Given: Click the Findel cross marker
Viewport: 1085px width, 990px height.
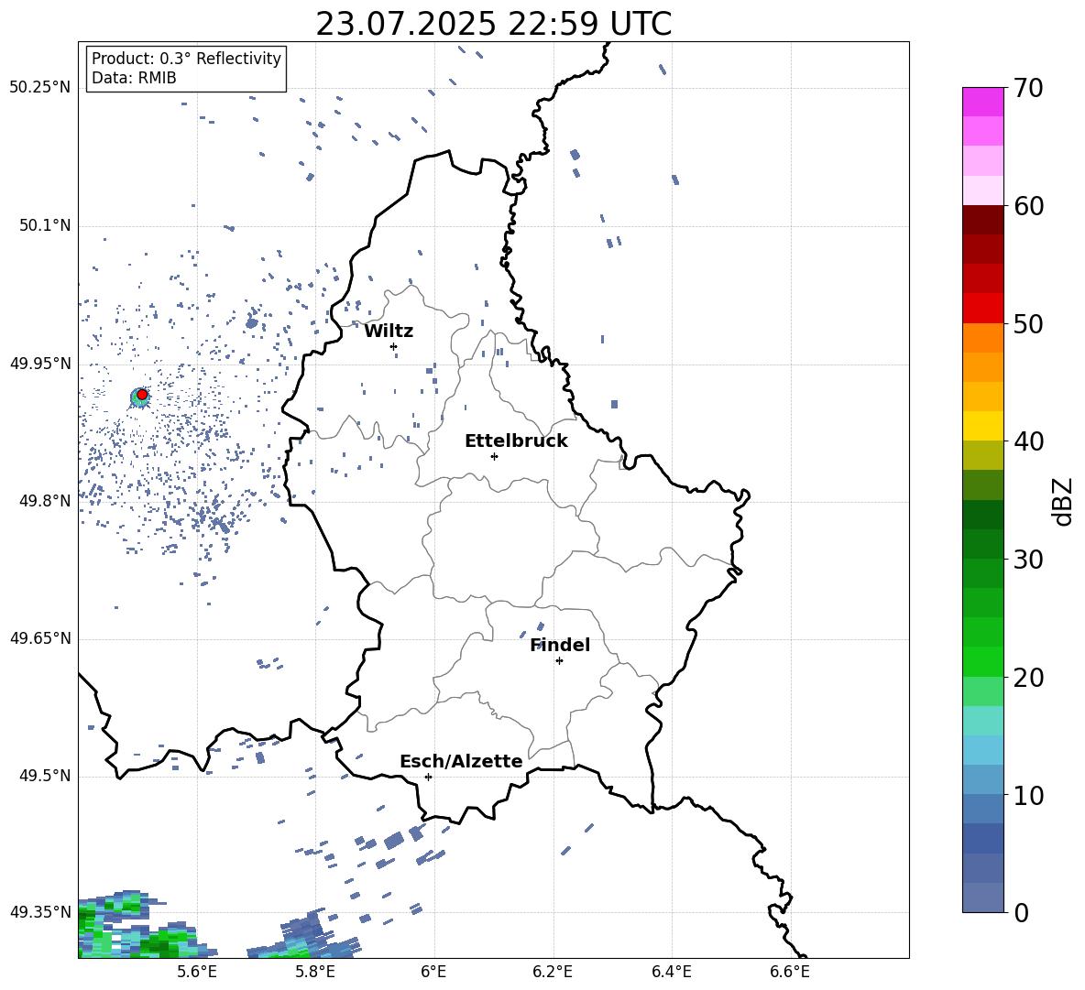Looking at the screenshot, I should tap(559, 661).
